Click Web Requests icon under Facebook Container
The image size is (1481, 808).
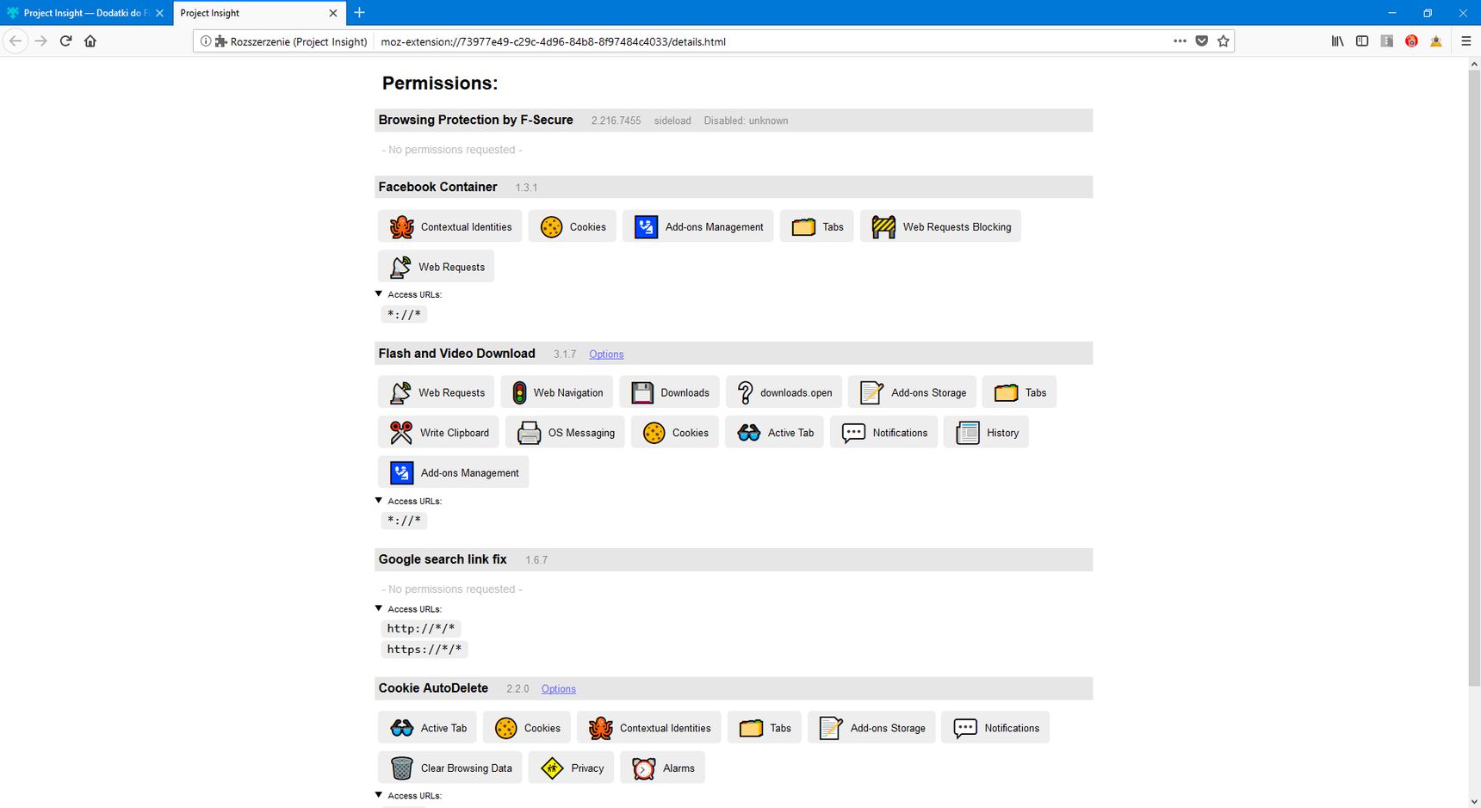click(x=400, y=267)
